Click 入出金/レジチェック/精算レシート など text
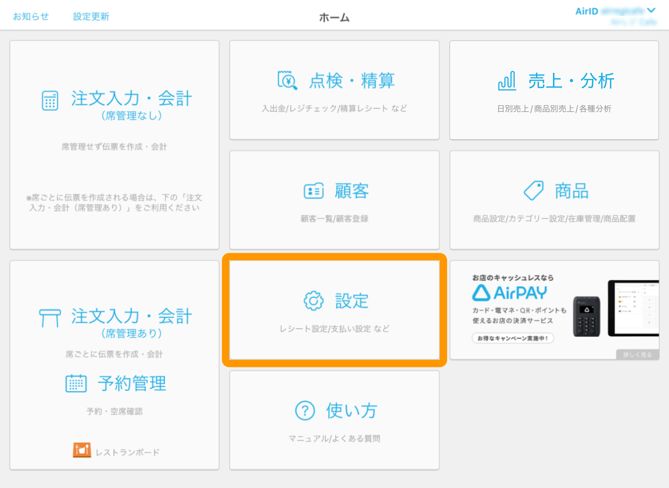 pos(334,108)
